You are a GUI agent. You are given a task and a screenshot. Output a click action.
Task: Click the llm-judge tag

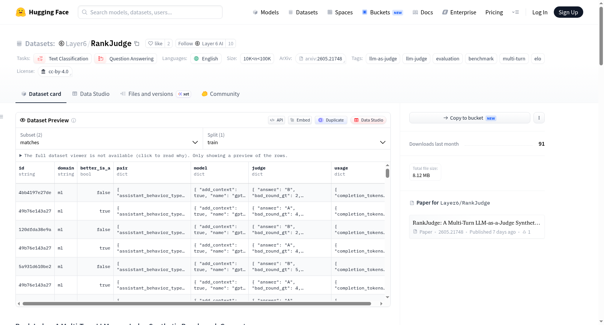(x=416, y=59)
